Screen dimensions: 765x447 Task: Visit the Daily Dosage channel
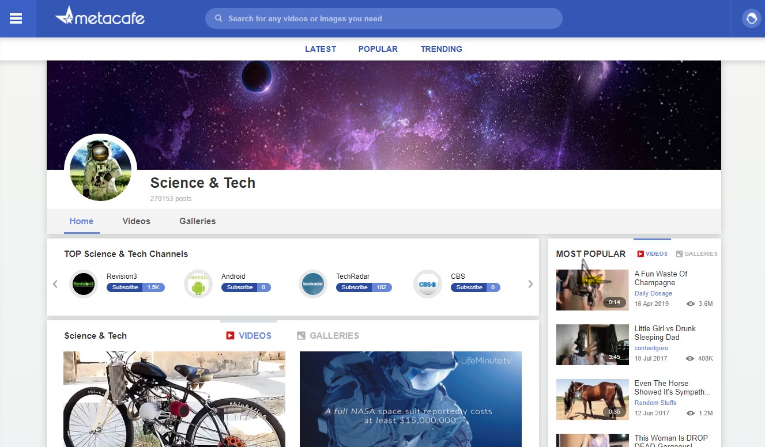pyautogui.click(x=653, y=293)
